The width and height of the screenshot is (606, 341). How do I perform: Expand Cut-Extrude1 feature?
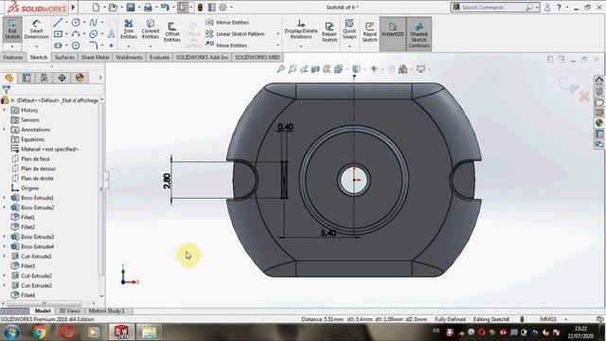4,257
